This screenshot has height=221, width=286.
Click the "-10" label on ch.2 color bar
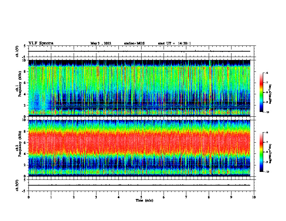pos(267,172)
